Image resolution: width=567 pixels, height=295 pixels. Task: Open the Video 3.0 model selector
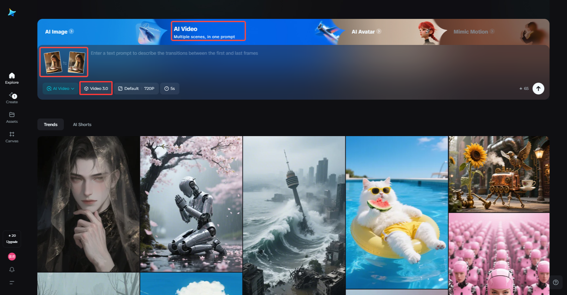(96, 89)
